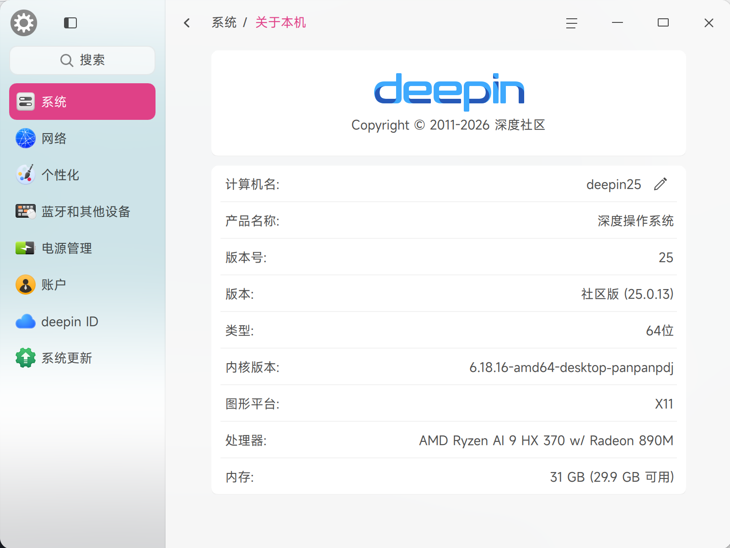
Task: Click the 系统 breadcrumb link
Action: click(x=224, y=22)
